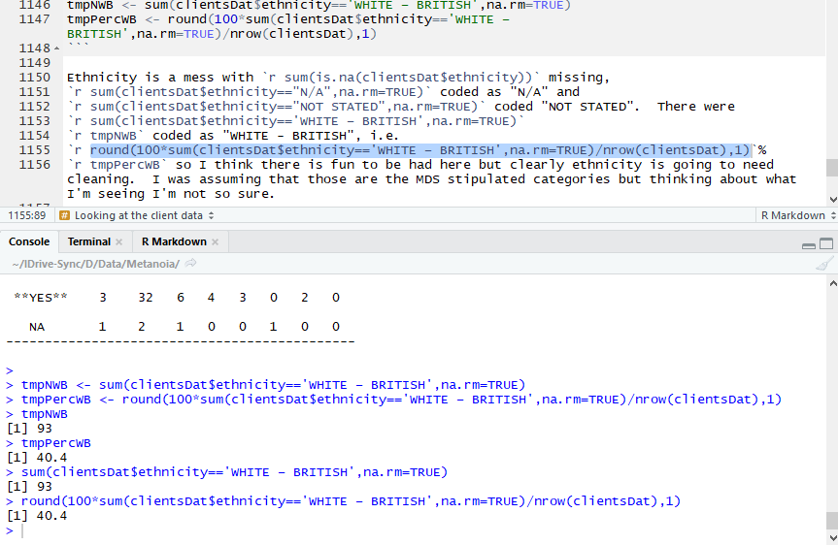Screen dimensions: 838x545
Task: Open the R Markdown file type dropdown
Action: pos(797,215)
